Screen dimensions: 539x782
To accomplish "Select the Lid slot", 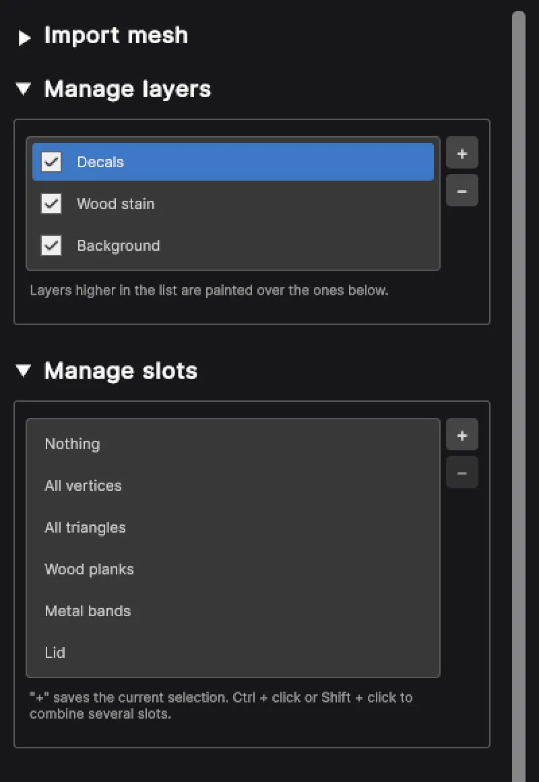I will point(233,653).
